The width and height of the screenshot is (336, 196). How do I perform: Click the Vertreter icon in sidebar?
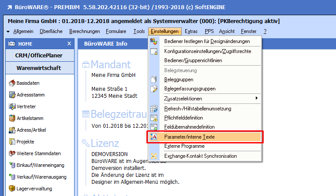tap(12, 106)
